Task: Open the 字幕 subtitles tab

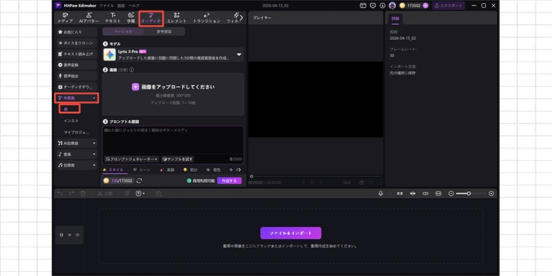Action: 131,18
